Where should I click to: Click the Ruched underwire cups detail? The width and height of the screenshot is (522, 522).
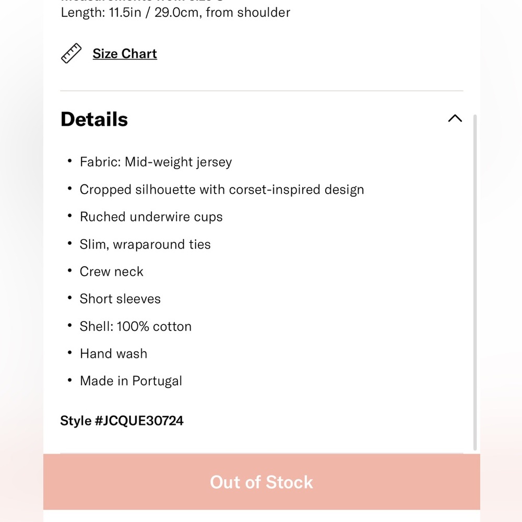click(x=151, y=217)
